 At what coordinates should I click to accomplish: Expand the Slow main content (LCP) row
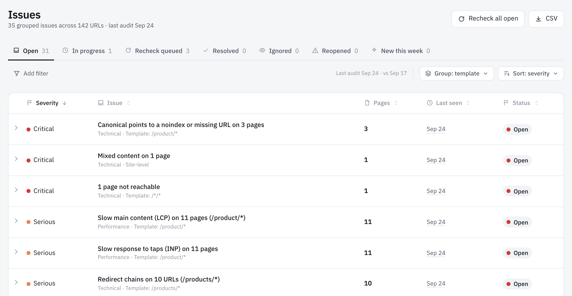[16, 221]
